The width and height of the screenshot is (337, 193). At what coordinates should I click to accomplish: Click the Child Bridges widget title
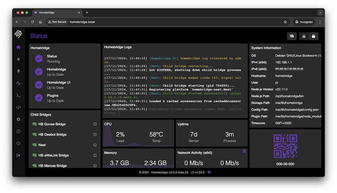point(41,115)
